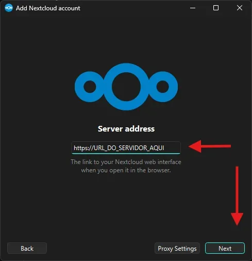
Task: Click the large Nextcloud logo's center ring
Action: click(x=126, y=87)
